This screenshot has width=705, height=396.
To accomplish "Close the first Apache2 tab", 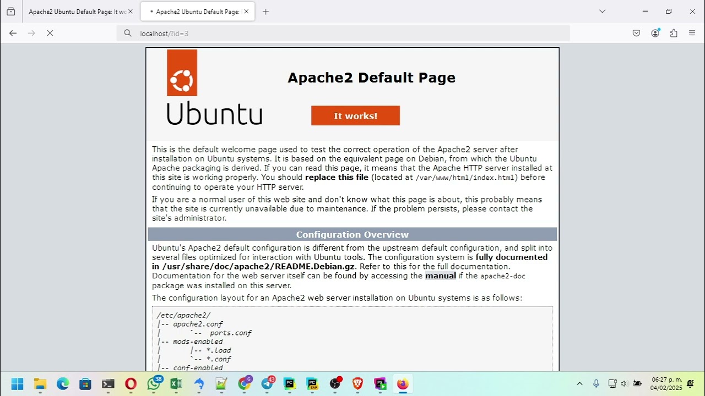I will [x=131, y=12].
